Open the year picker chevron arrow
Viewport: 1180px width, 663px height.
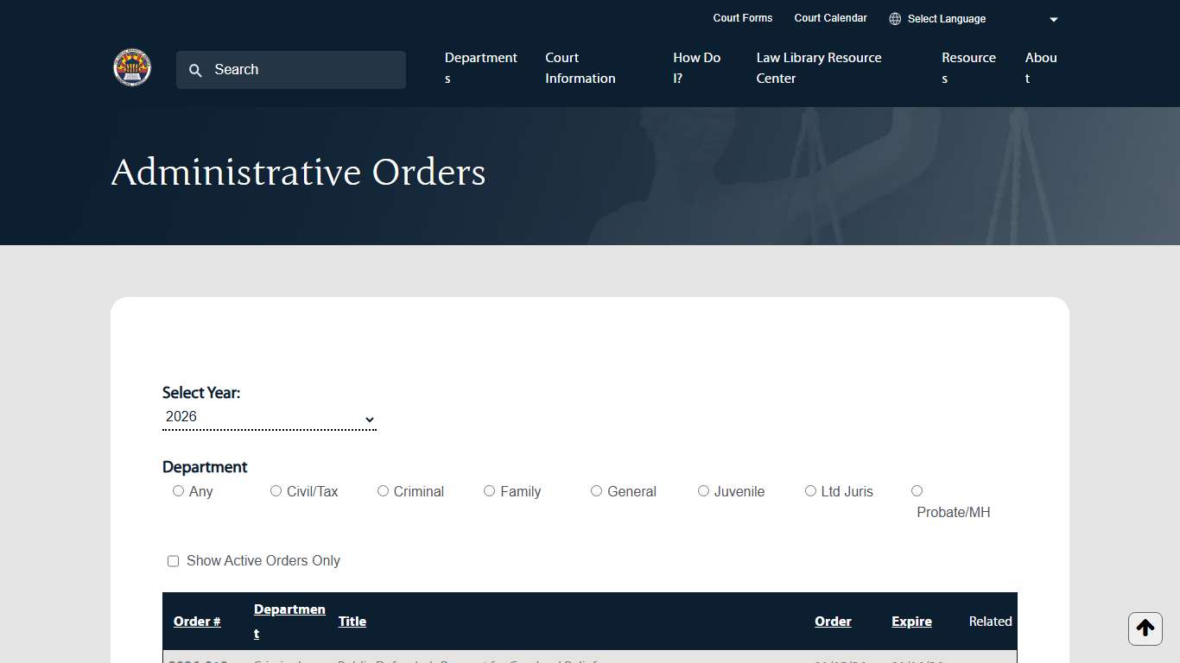pos(370,419)
